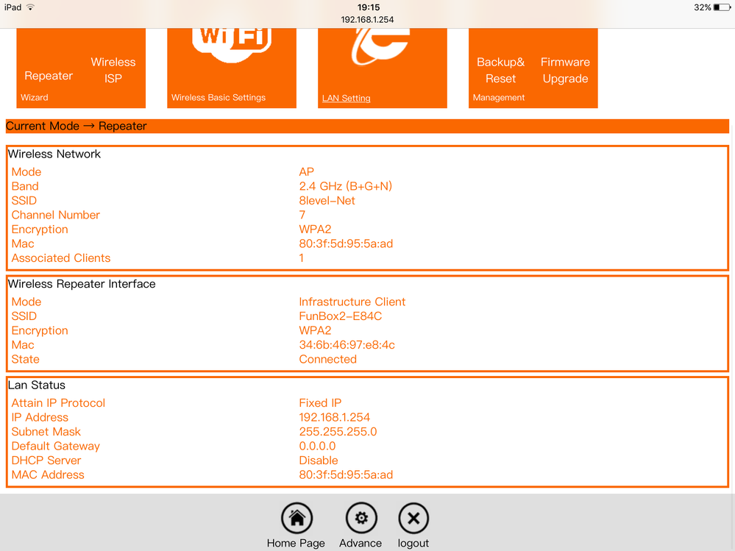Viewport: 735px width, 551px height.
Task: Select the Repeater wizard option
Action: [x=49, y=76]
